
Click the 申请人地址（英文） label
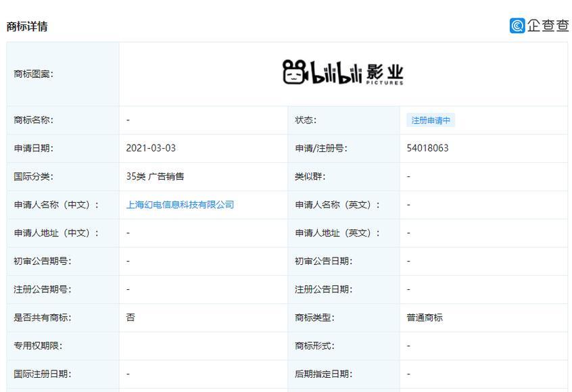tap(337, 232)
